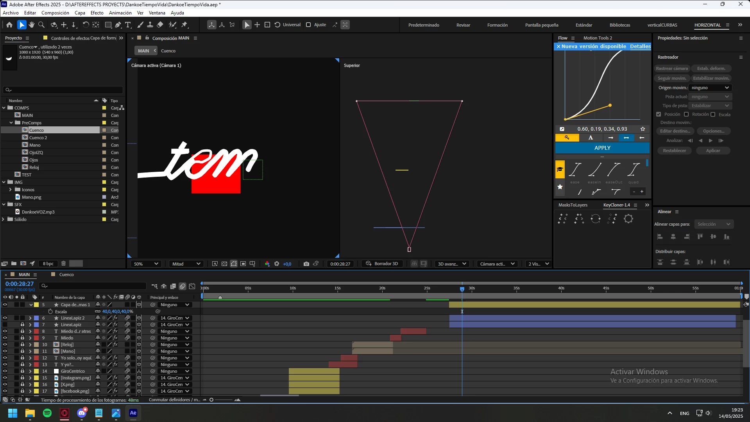This screenshot has height=422, width=750.
Task: Toggle the Borrador 3D button
Action: click(x=382, y=264)
